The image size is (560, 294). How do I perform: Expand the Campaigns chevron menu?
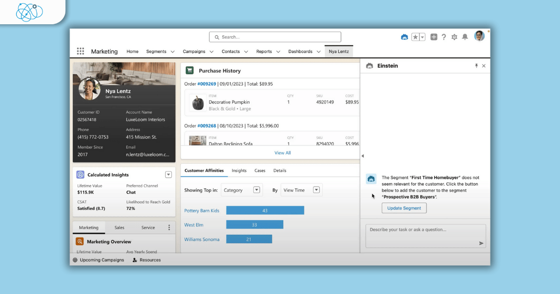click(x=211, y=52)
